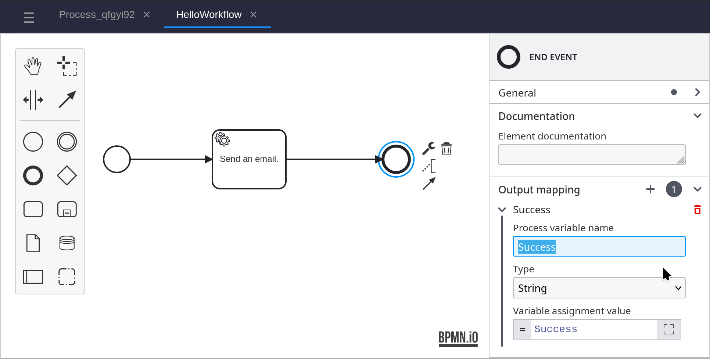The image size is (710, 359).
Task: Select the HelloWorkflow tab
Action: pyautogui.click(x=209, y=15)
